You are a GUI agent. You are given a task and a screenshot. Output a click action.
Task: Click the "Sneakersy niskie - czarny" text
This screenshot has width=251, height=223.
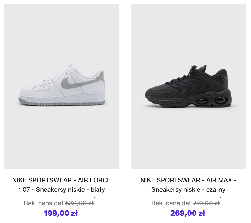pos(188,190)
